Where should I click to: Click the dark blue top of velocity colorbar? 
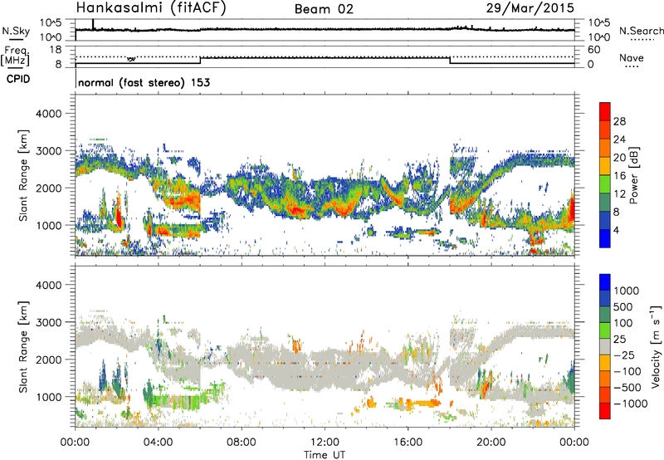tap(605, 282)
